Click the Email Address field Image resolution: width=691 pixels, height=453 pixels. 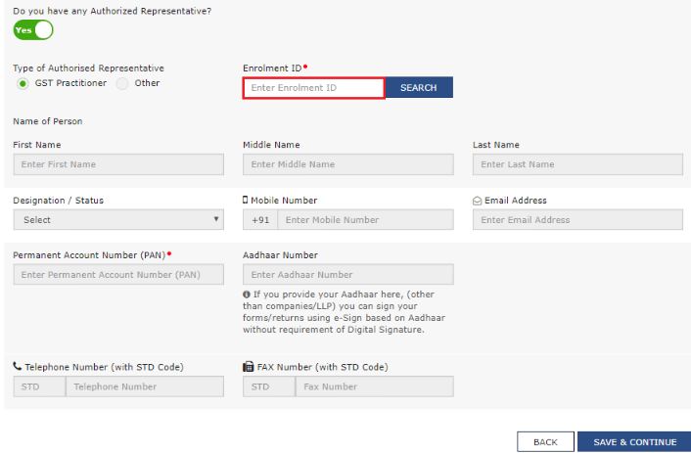pos(577,220)
